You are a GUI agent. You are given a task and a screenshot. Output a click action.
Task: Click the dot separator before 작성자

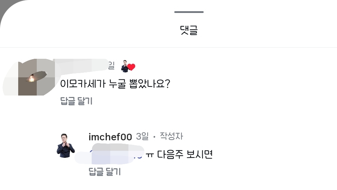[x=154, y=137]
